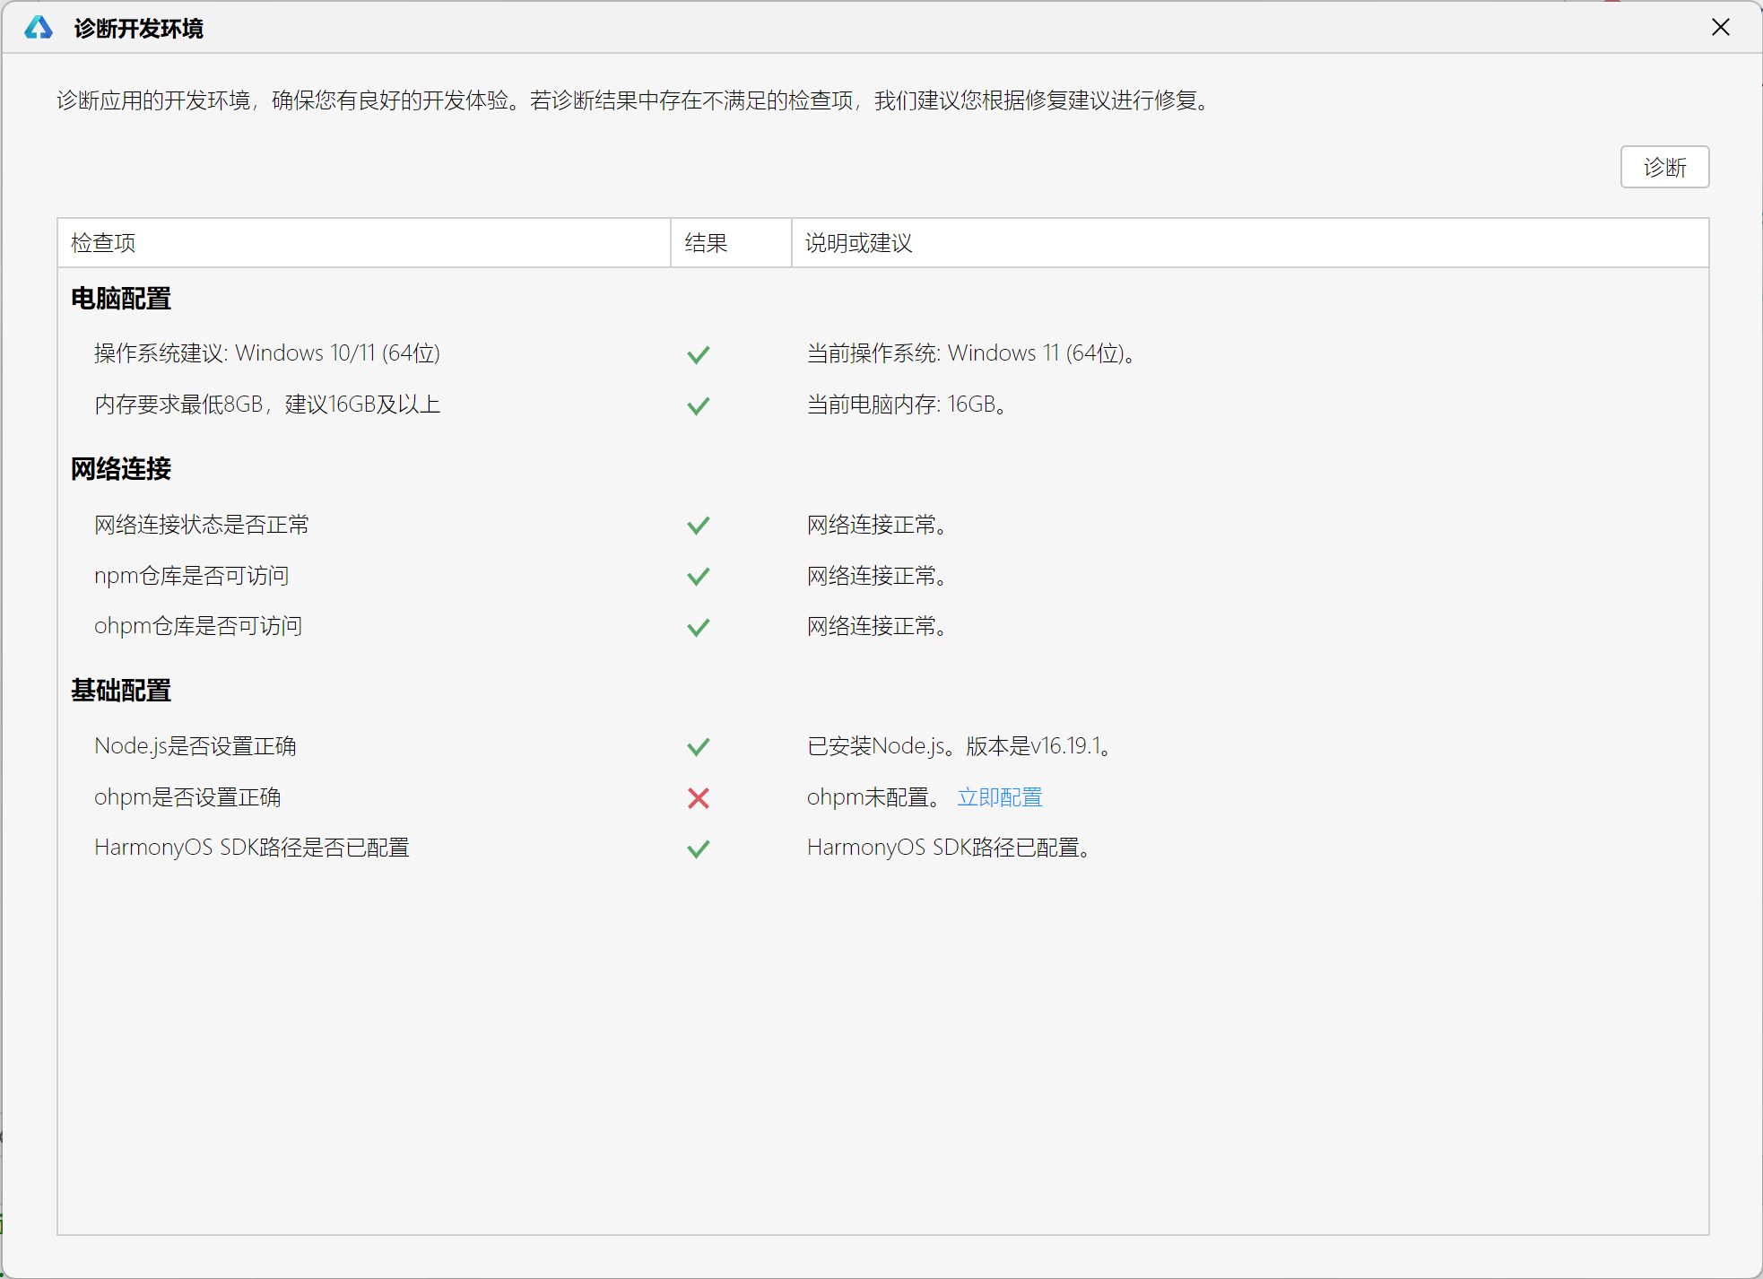Image resolution: width=1763 pixels, height=1279 pixels.
Task: Click the ohpm未配置 message text
Action: pyautogui.click(x=873, y=797)
